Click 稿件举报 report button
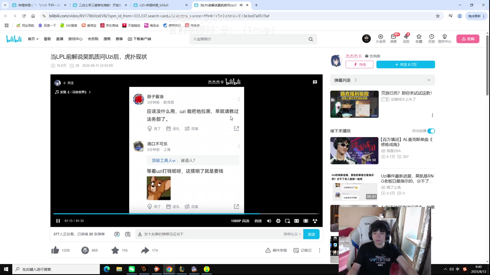Screen dimensions: 490x275 point(276,250)
